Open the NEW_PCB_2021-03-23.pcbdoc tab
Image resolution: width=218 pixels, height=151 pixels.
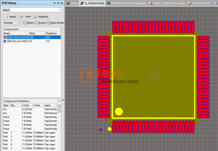pos(126,3)
